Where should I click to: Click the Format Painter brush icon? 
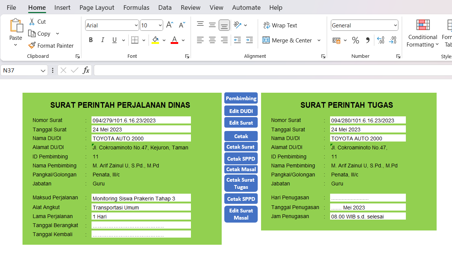point(32,45)
